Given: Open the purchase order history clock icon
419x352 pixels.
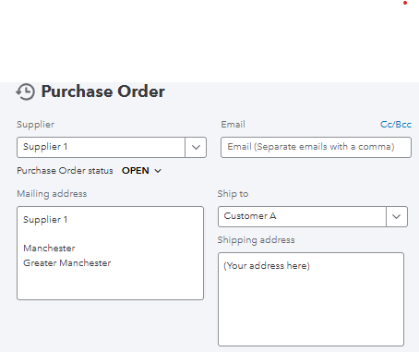Looking at the screenshot, I should click(25, 91).
